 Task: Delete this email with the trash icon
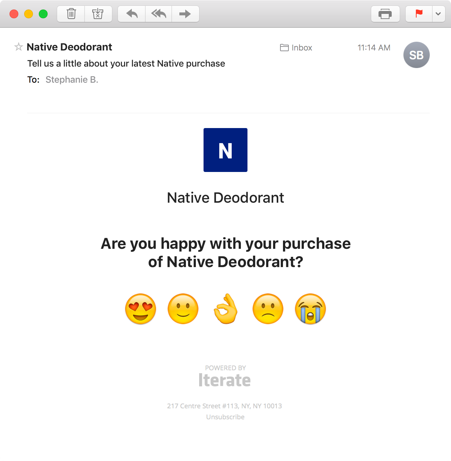pos(71,14)
